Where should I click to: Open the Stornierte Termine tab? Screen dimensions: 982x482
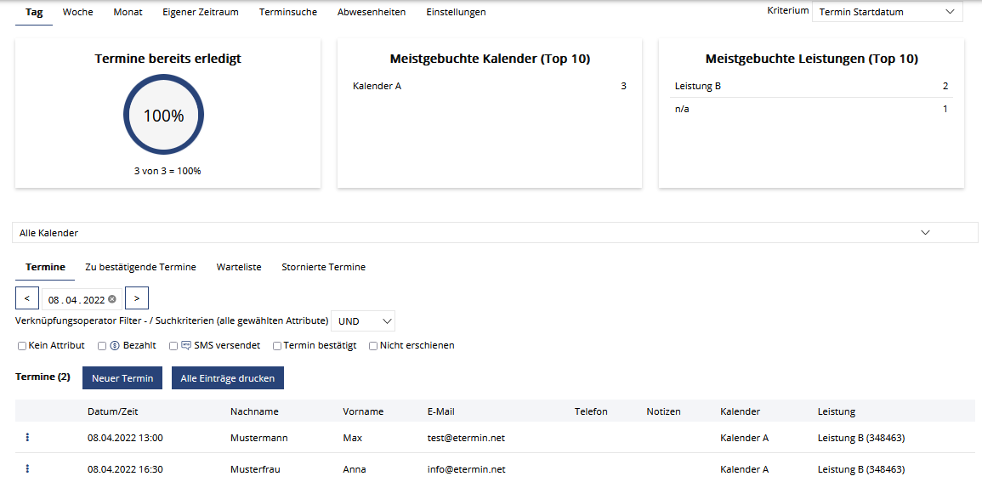324,267
